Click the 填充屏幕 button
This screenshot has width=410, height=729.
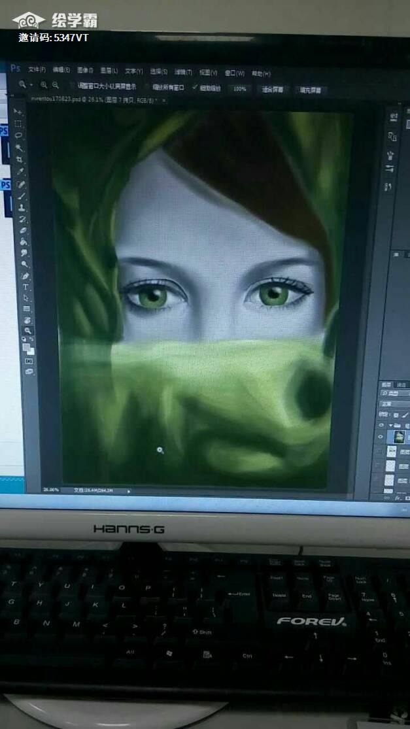coord(310,90)
